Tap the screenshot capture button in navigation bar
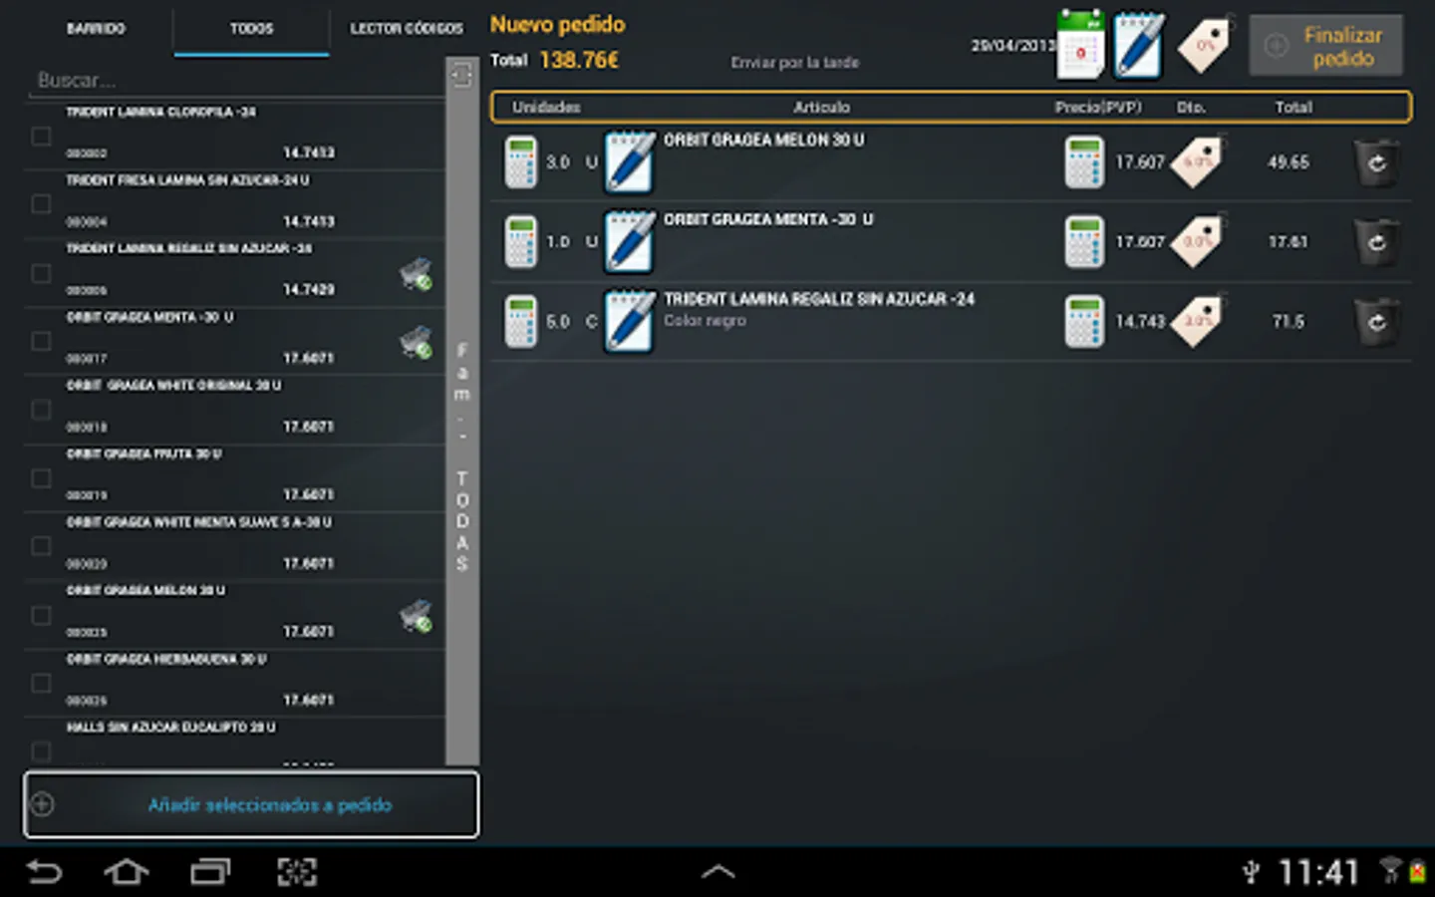Screen dimensions: 1435x897 297,872
